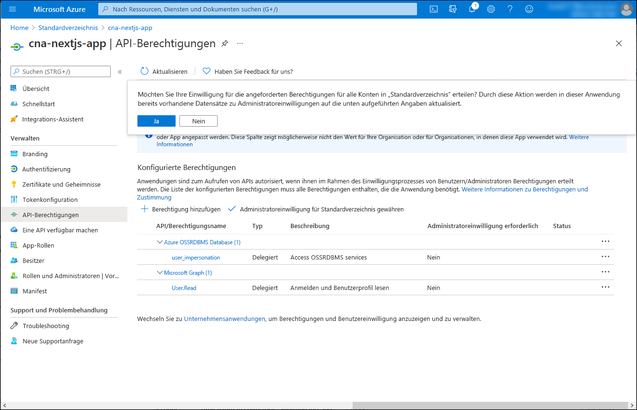The image size is (637, 410).
Task: Open ellipsis menu for User.Read row
Action: pos(606,287)
